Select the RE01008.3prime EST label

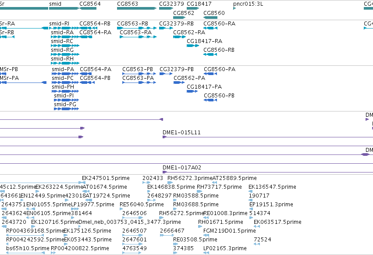point(226,213)
